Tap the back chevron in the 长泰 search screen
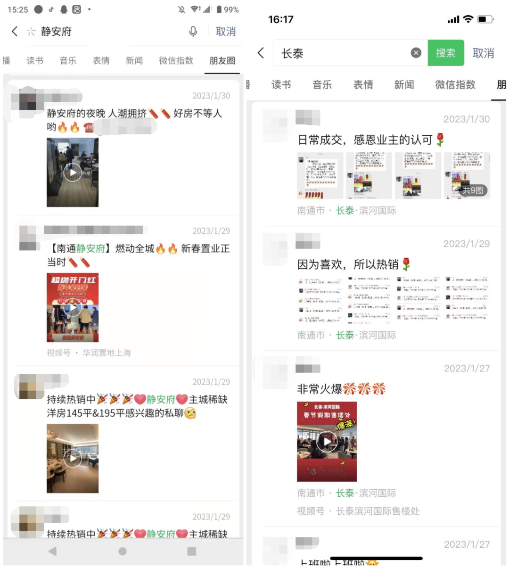 [261, 53]
